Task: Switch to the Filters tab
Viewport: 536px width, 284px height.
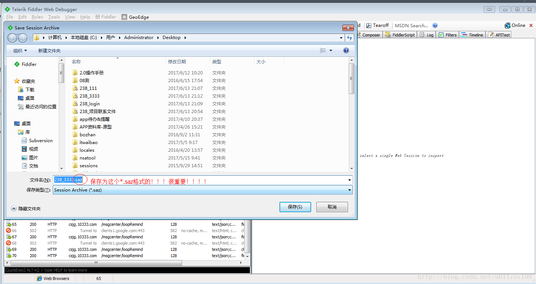Action: point(448,35)
